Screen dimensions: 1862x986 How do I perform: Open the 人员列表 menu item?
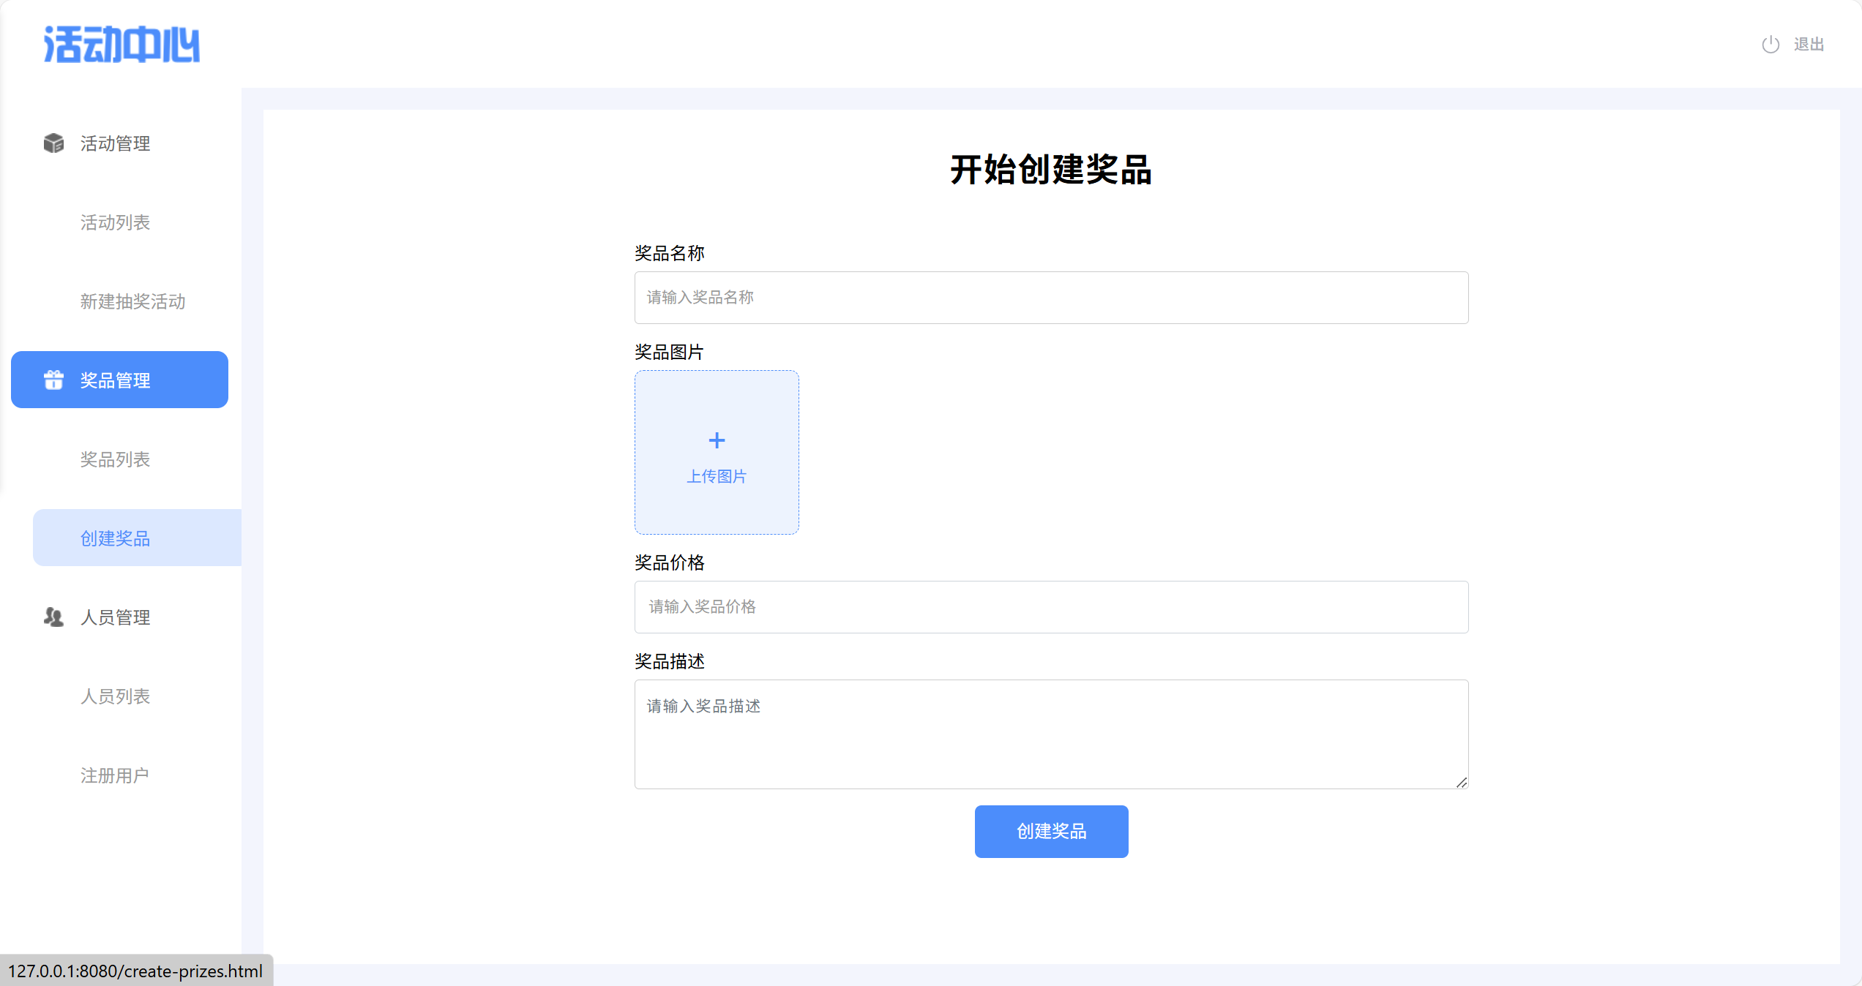coord(115,696)
